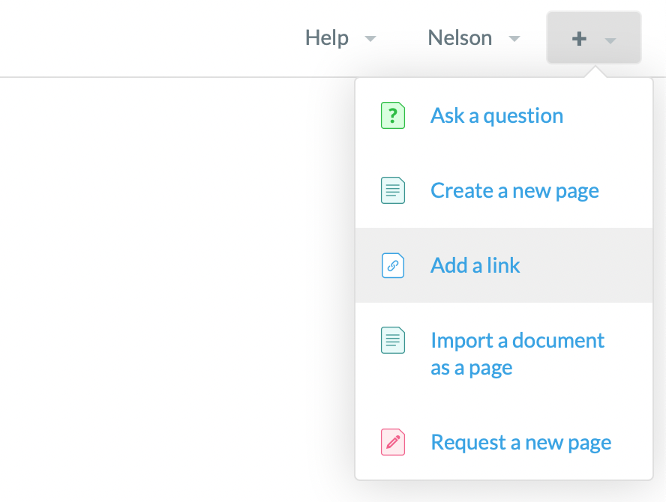This screenshot has width=666, height=502.
Task: Click the Create a new page document icon
Action: coord(392,191)
